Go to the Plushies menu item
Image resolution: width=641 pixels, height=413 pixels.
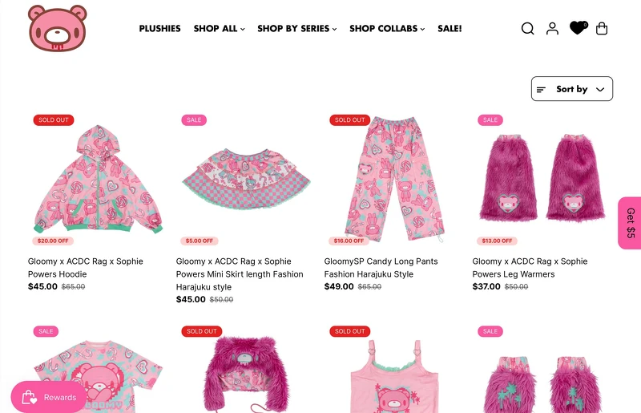[159, 28]
